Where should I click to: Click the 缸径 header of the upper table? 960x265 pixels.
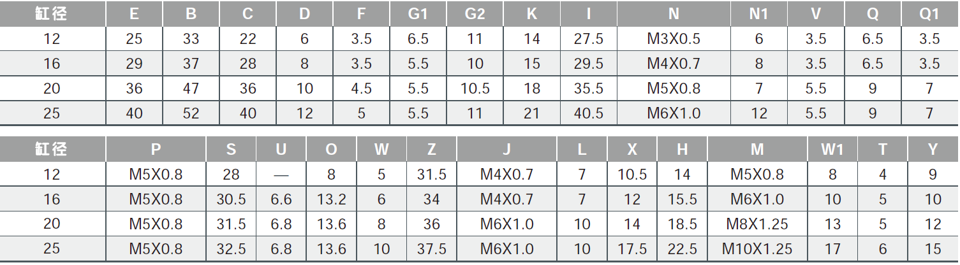(x=52, y=14)
